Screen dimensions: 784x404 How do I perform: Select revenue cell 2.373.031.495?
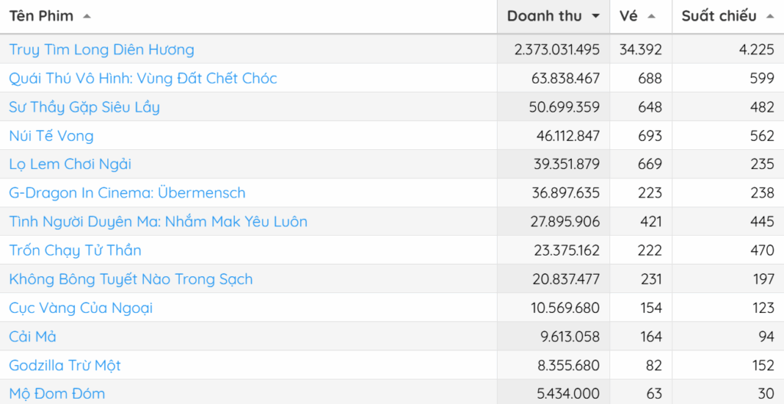click(x=557, y=50)
